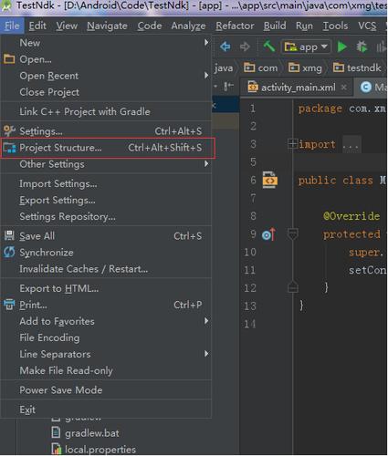Screen dimensions: 388x456
Task: Select Settings Repository...
Action: point(106,216)
